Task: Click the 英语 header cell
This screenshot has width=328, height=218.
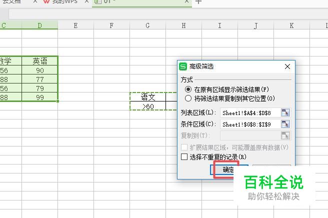Action: [x=39, y=61]
